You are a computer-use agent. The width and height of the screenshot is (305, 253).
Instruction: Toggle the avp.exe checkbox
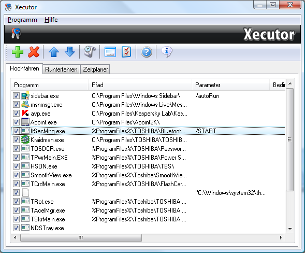[16, 114]
